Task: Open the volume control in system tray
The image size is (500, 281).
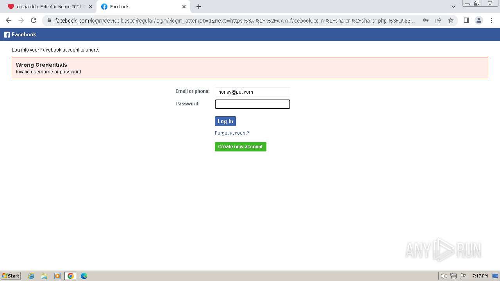Action: click(444, 276)
